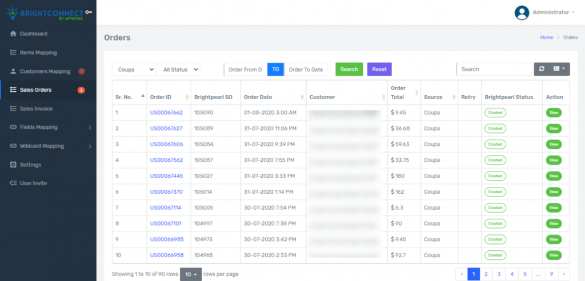
Task: Click Brightpearl SO value 105014
Action: tap(203, 192)
